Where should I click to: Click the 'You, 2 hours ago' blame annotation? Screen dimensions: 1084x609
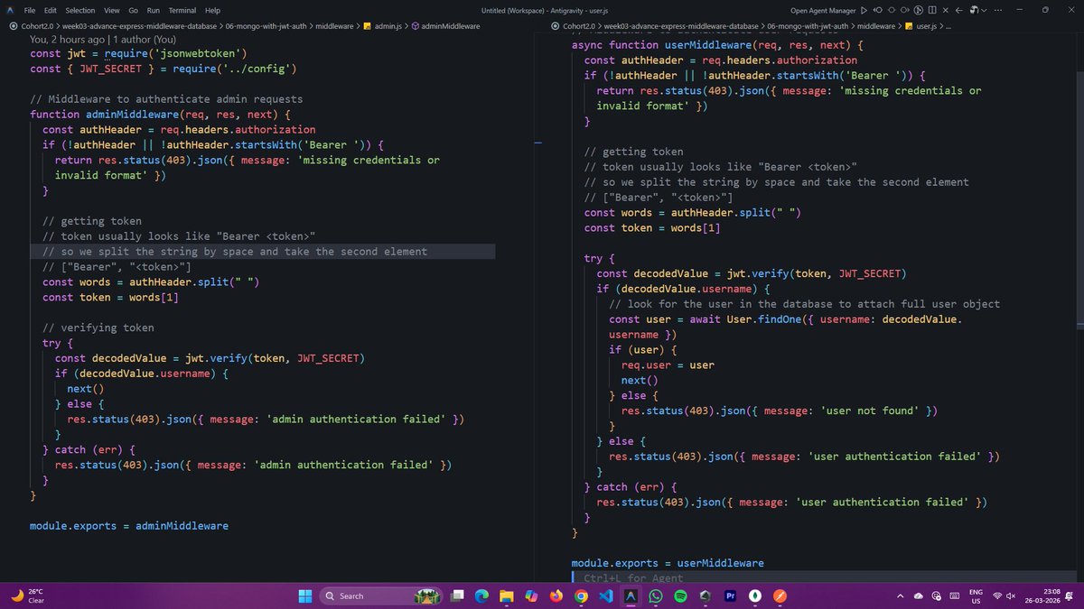click(103, 40)
